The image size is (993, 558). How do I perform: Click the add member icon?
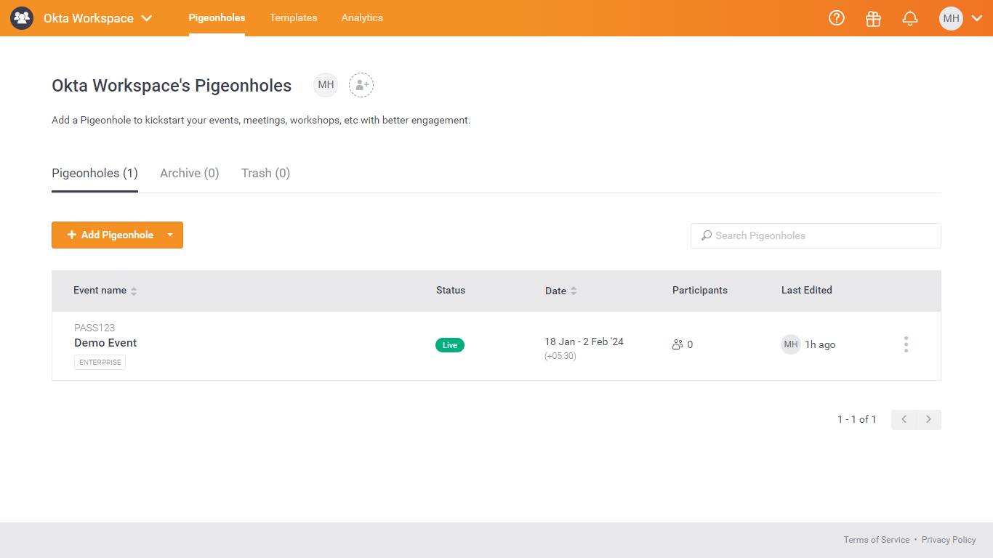361,85
